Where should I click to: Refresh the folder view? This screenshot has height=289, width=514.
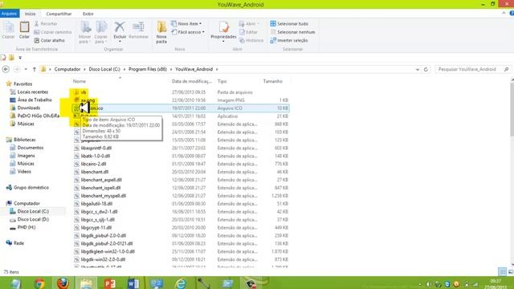coord(426,70)
